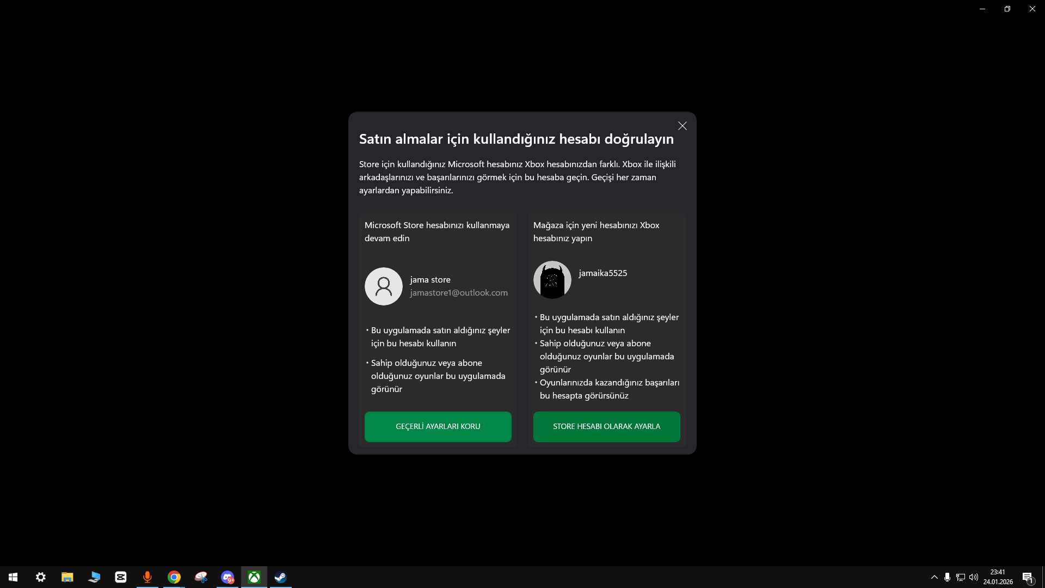Switch to Discord in the taskbar
1045x588 pixels.
[x=228, y=577]
